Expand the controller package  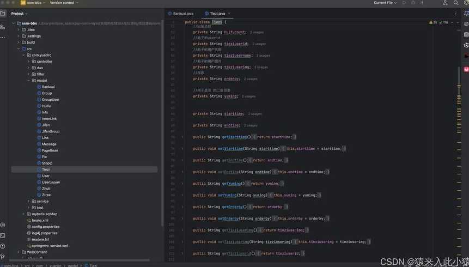(29, 62)
